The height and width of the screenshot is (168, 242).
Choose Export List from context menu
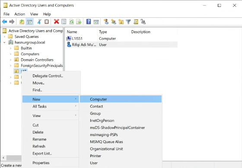pyautogui.click(x=51, y=153)
